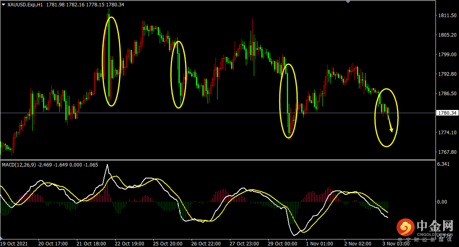Click the 1774.10 price axis label
The height and width of the screenshot is (247, 459).
coord(447,133)
